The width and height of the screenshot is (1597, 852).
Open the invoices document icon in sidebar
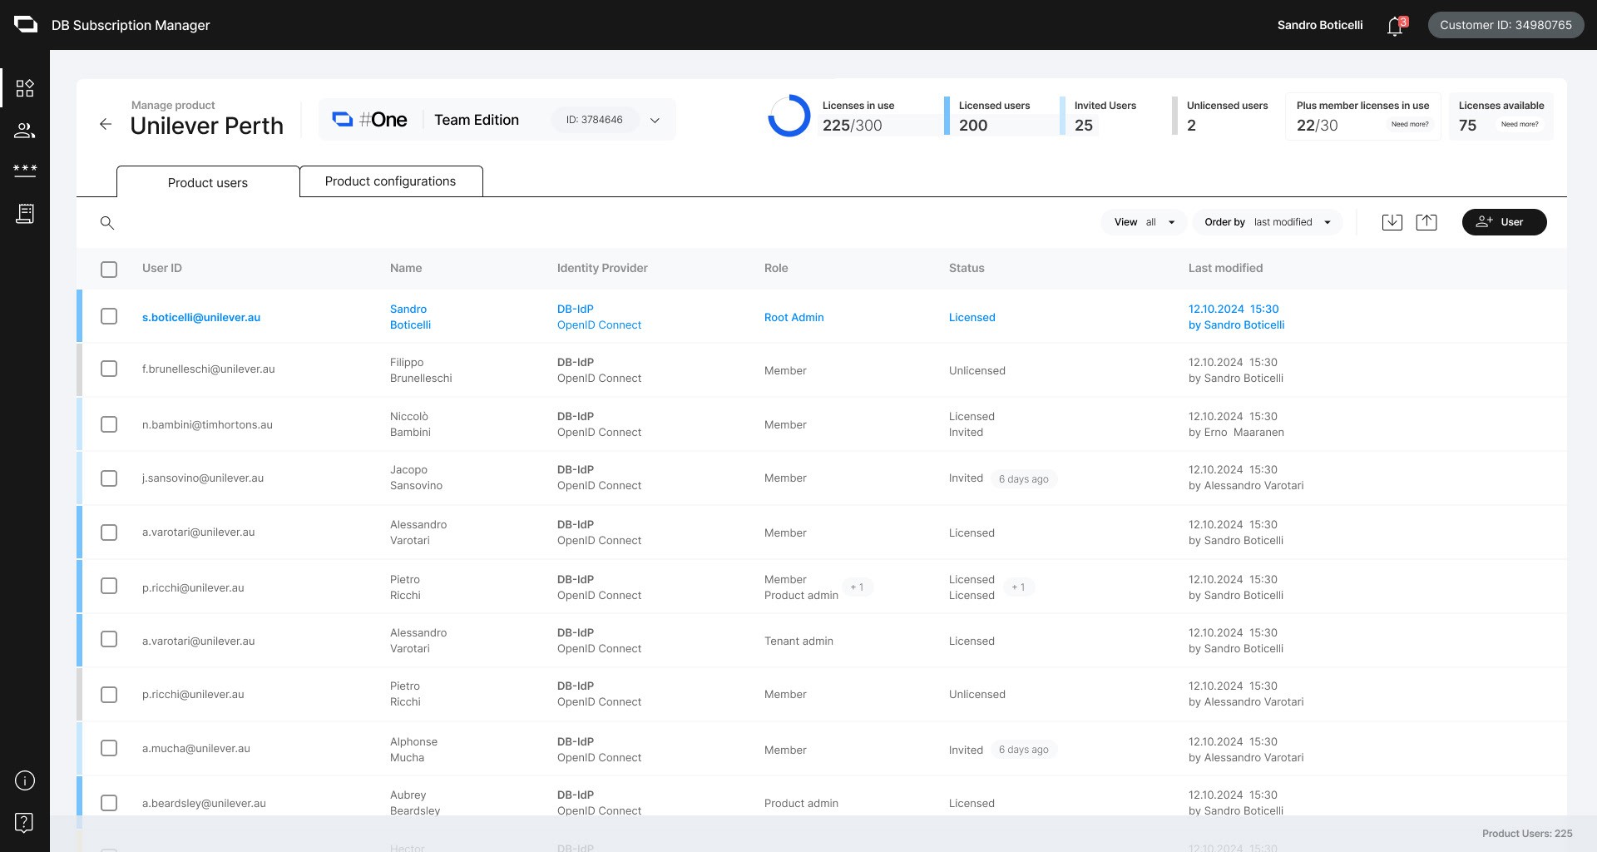coord(25,214)
